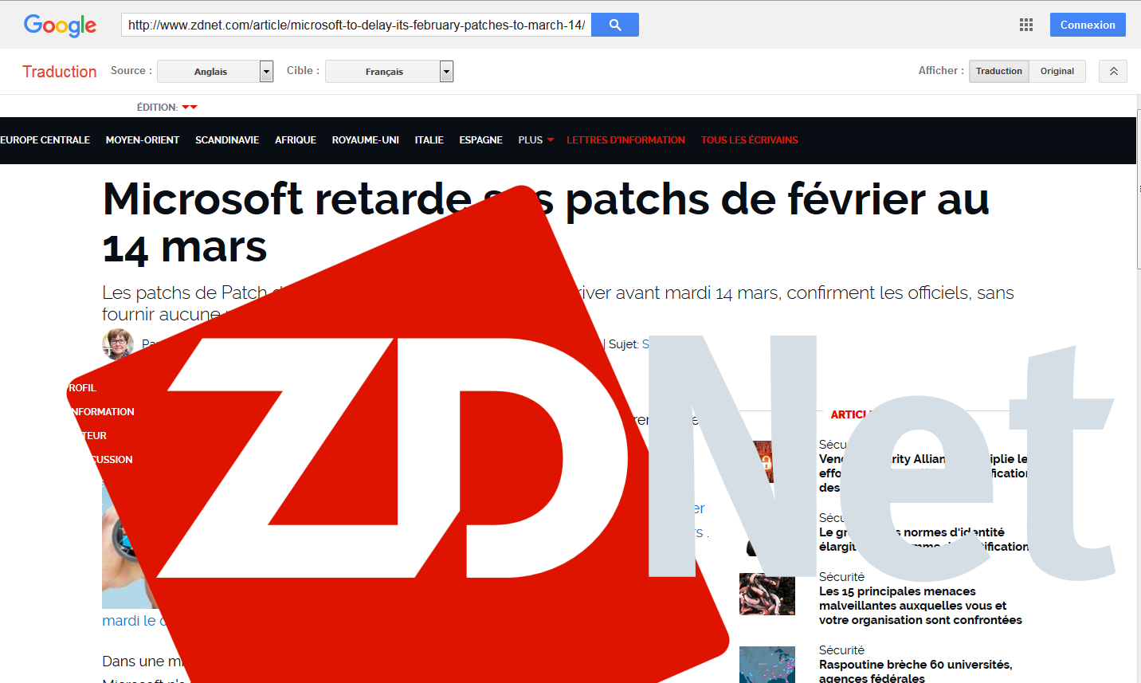
Task: Switch display to Original view
Action: (1057, 71)
